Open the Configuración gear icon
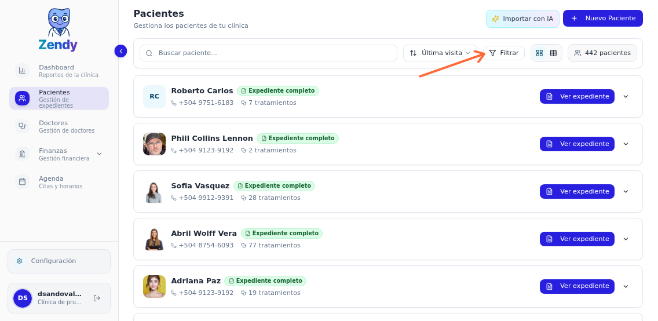658x321 pixels. (x=20, y=261)
